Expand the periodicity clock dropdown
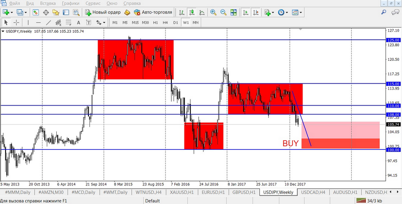 (x=287, y=12)
